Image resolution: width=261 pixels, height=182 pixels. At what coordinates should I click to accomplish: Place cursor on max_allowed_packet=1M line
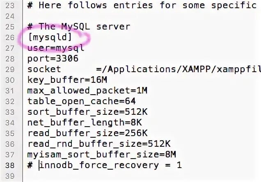click(87, 91)
